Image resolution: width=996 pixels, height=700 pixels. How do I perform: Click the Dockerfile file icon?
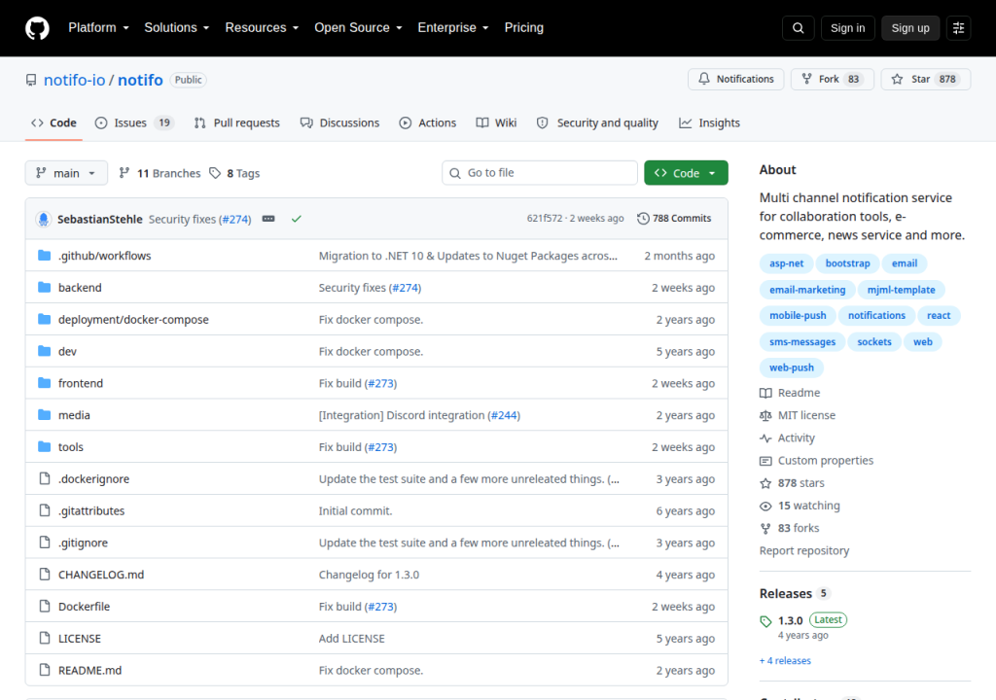tap(45, 606)
